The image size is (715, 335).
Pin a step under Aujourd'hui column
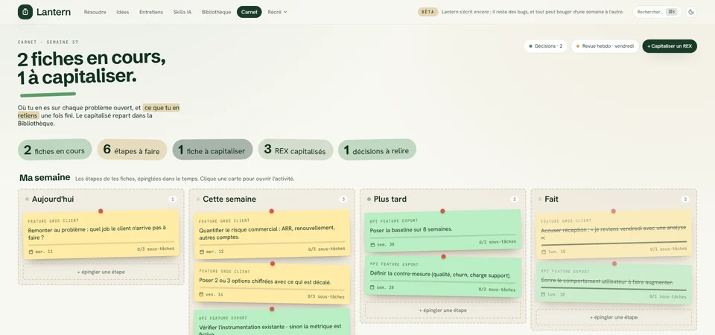(101, 272)
